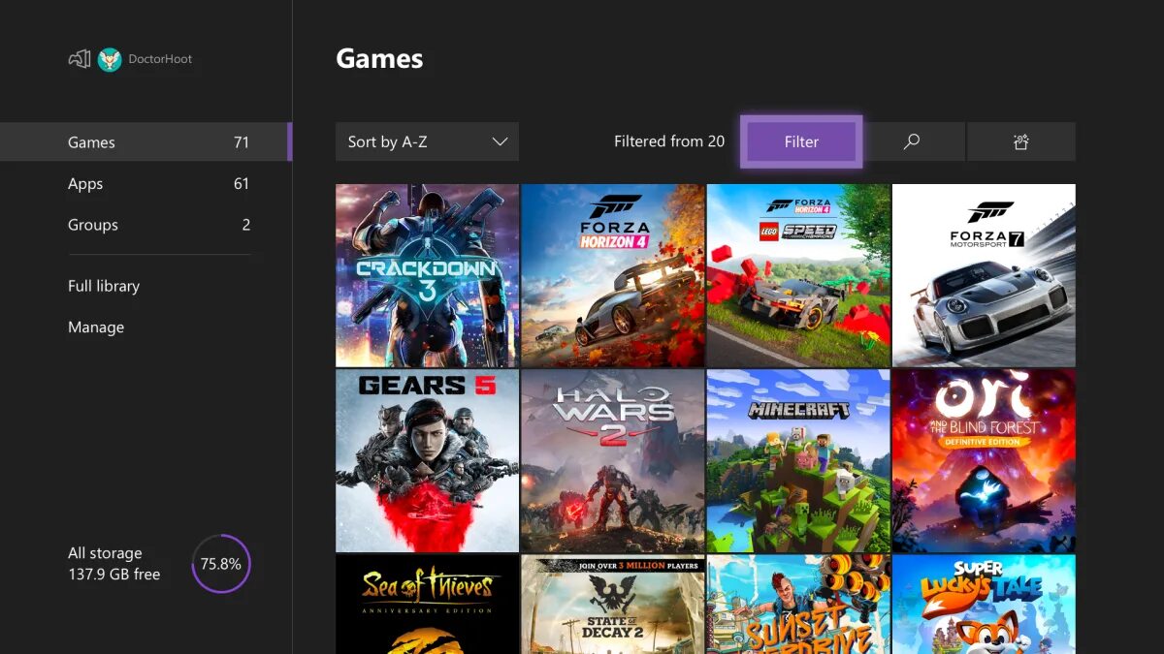Open the Filter options
This screenshot has width=1164, height=654.
click(801, 141)
